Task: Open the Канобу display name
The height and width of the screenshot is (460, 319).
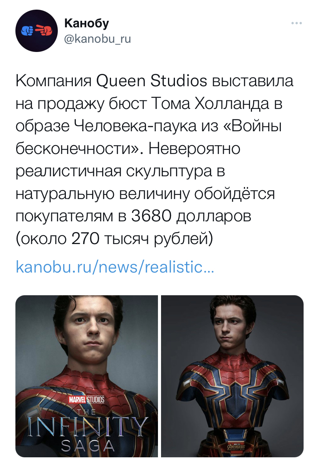Action: tap(87, 23)
